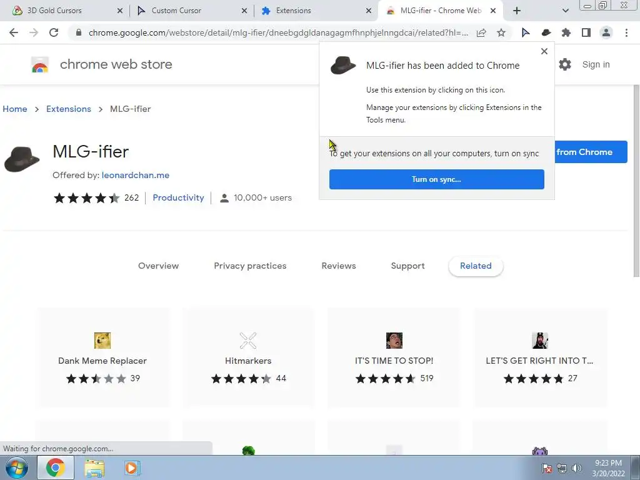Open IT'S TIME TO STOP! icon

click(394, 341)
